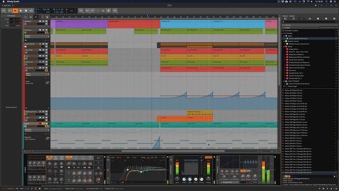Image resolution: width=339 pixels, height=191 pixels.
Task: Click the compressor Ratio knob
Action: tap(190, 179)
